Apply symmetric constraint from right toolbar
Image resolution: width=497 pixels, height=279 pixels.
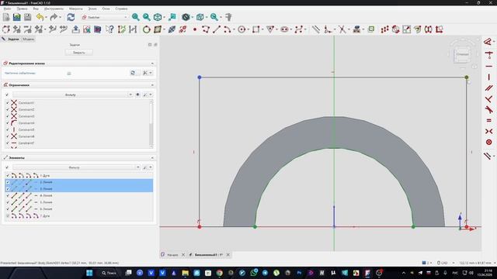coord(488,131)
